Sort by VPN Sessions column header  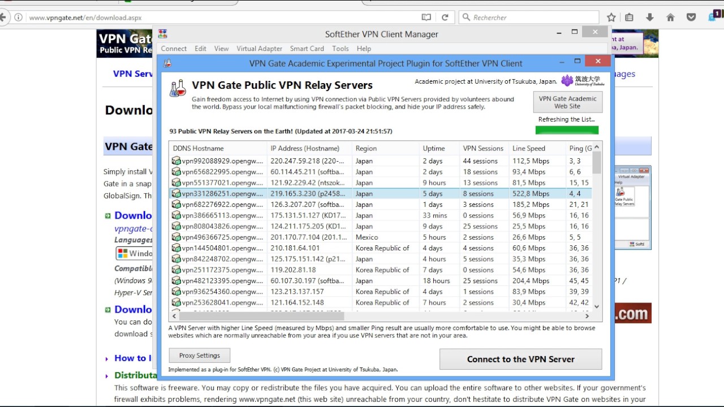(484, 149)
